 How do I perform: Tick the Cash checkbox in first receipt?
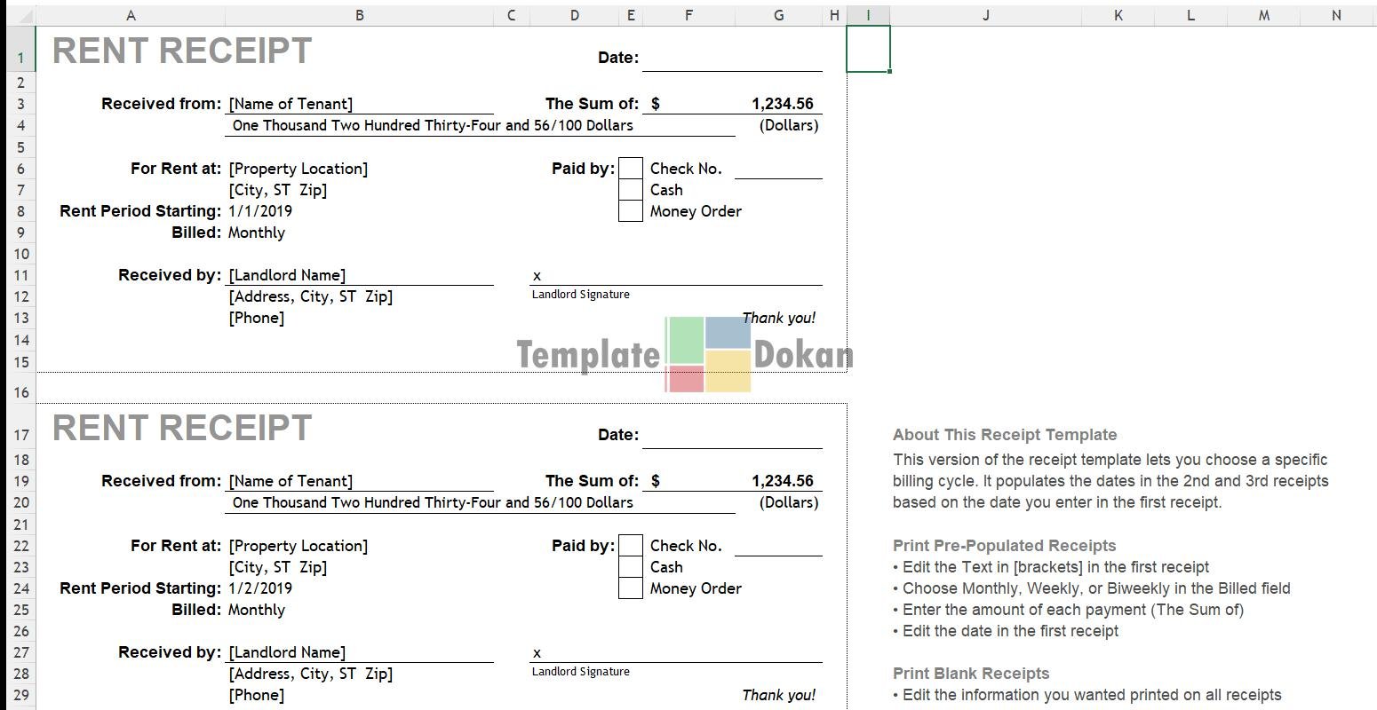coord(630,190)
